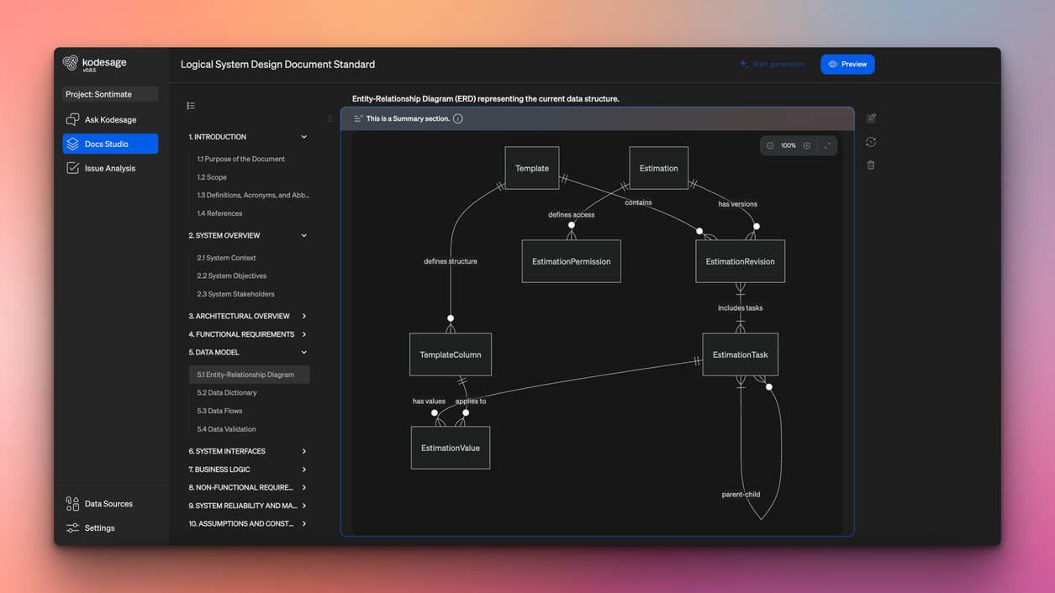The image size is (1055, 593).
Task: Switch to Issue Analysis in the sidebar
Action: pyautogui.click(x=110, y=167)
